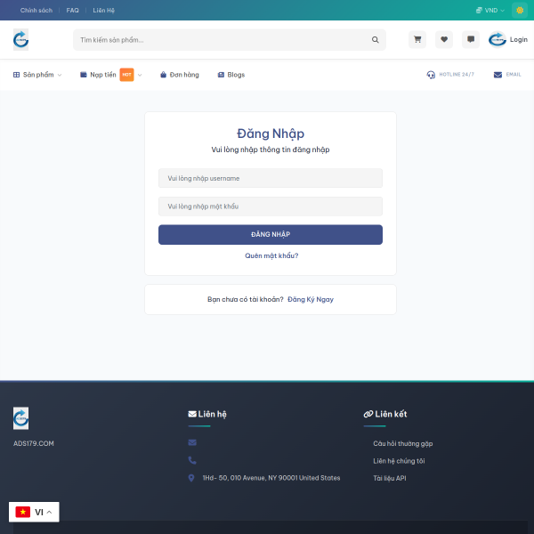Screen dimensions: 534x534
Task: Click the footer phone icon
Action: tap(192, 460)
